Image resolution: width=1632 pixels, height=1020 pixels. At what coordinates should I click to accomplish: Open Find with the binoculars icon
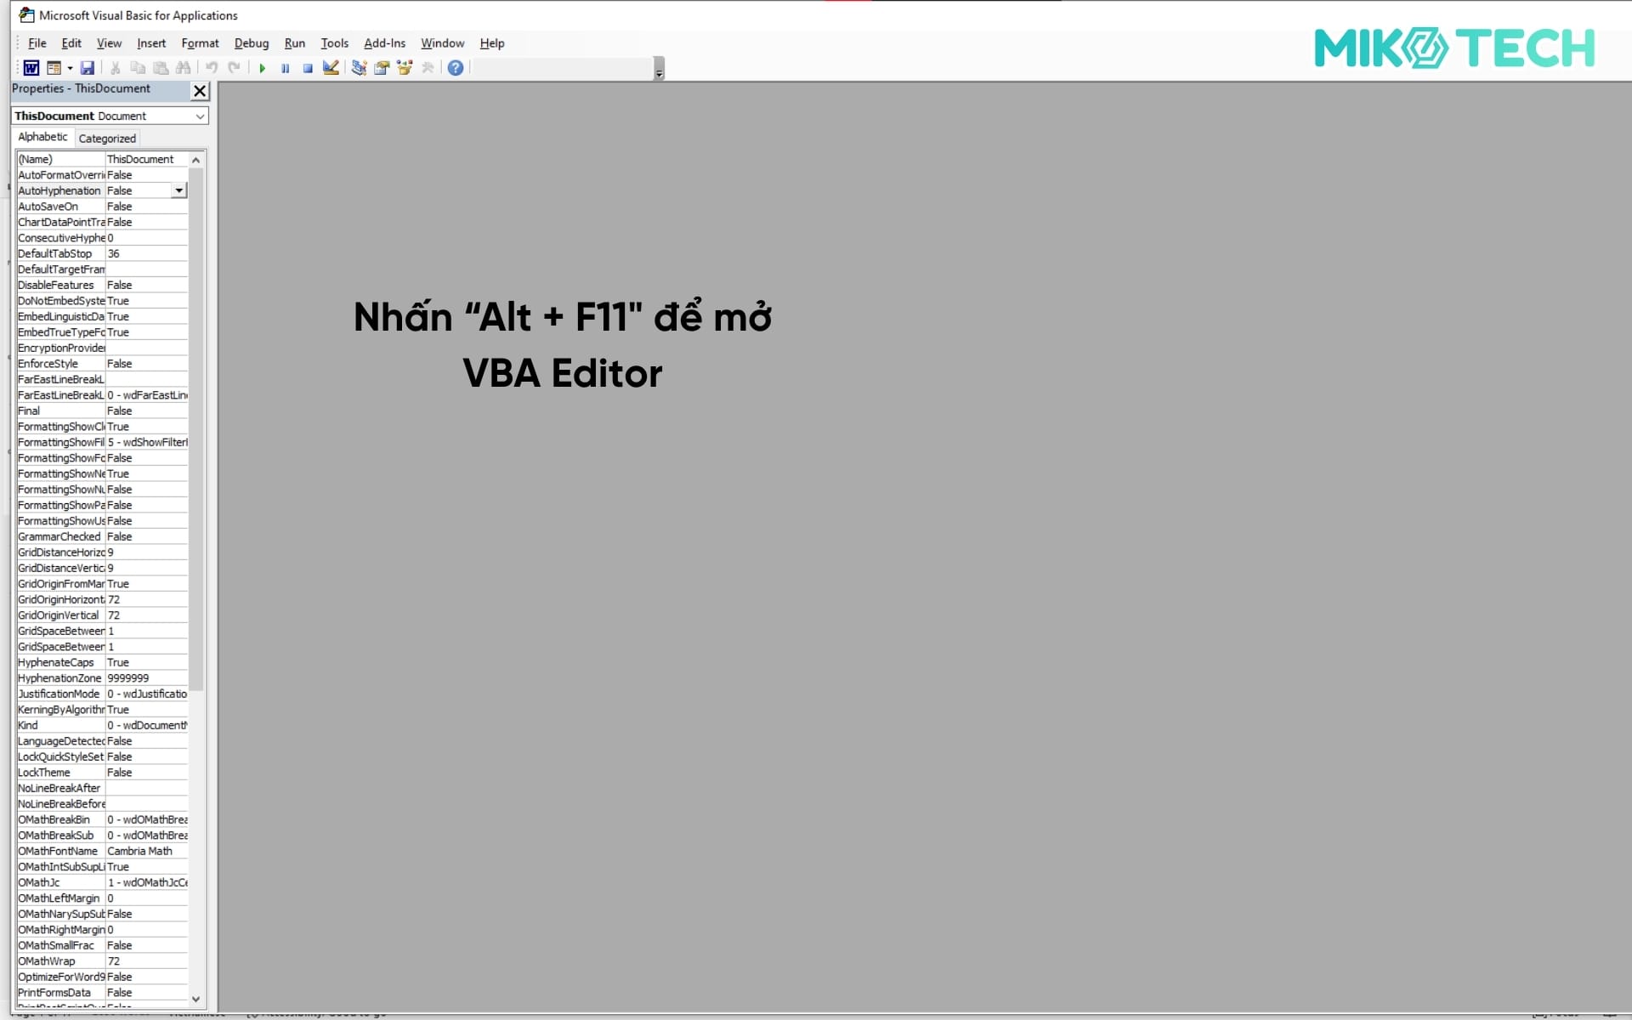pyautogui.click(x=183, y=68)
